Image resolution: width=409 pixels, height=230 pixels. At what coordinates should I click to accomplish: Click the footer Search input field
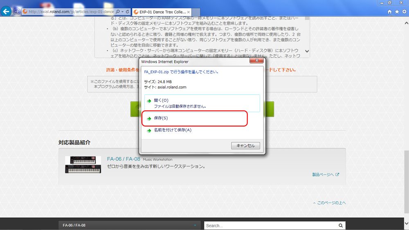[x=271, y=225]
